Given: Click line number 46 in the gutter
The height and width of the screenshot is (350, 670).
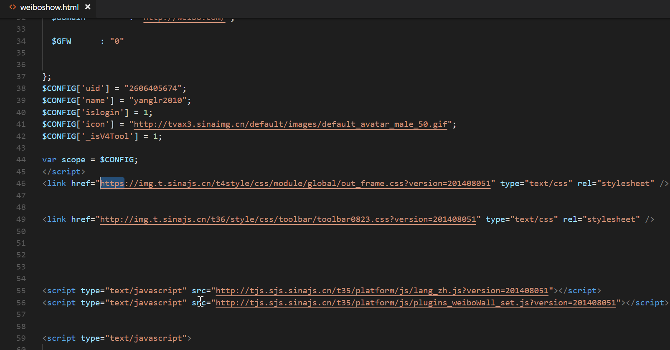Looking at the screenshot, I should pyautogui.click(x=21, y=184).
